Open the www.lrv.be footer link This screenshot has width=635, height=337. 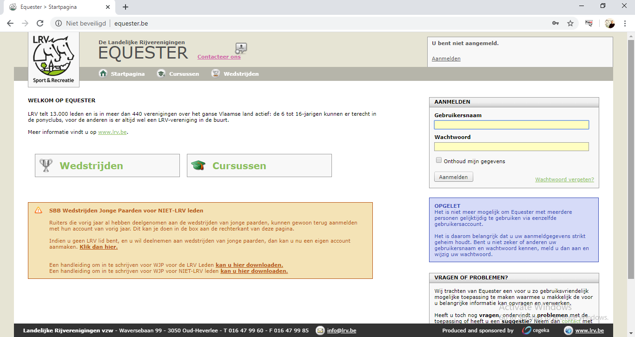click(589, 330)
